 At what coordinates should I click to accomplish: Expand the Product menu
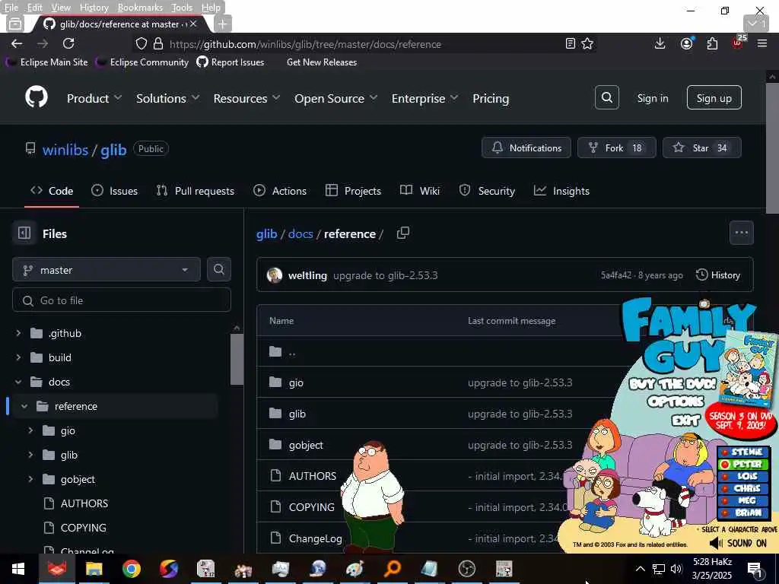[94, 98]
